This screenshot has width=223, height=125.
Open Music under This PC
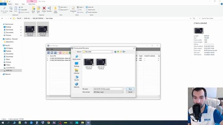click(8, 59)
